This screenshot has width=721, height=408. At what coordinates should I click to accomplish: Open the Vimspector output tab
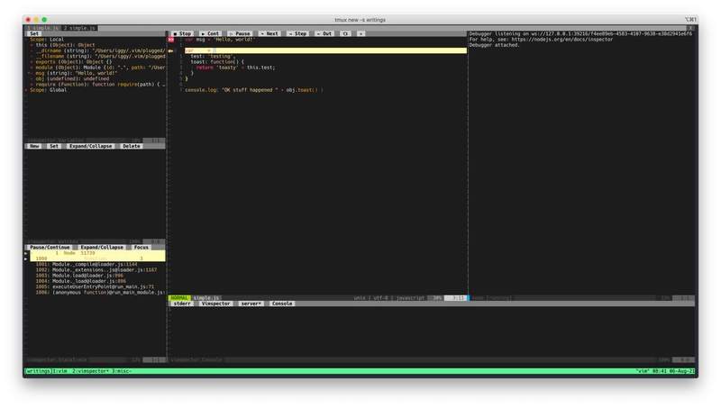[x=215, y=304]
